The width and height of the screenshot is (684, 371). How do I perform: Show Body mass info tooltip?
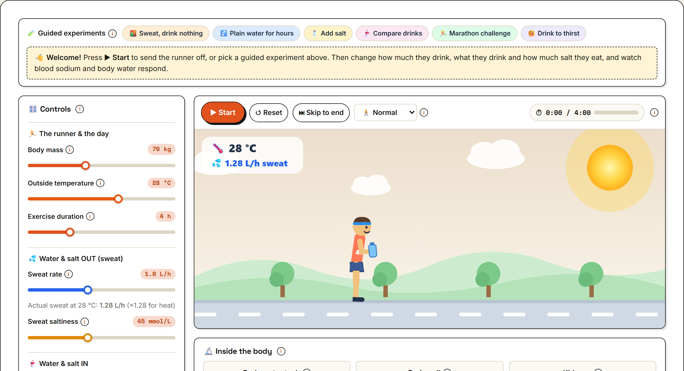tap(70, 150)
